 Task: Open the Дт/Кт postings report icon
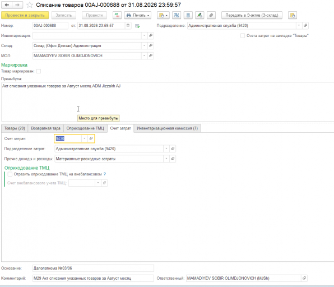(117, 15)
